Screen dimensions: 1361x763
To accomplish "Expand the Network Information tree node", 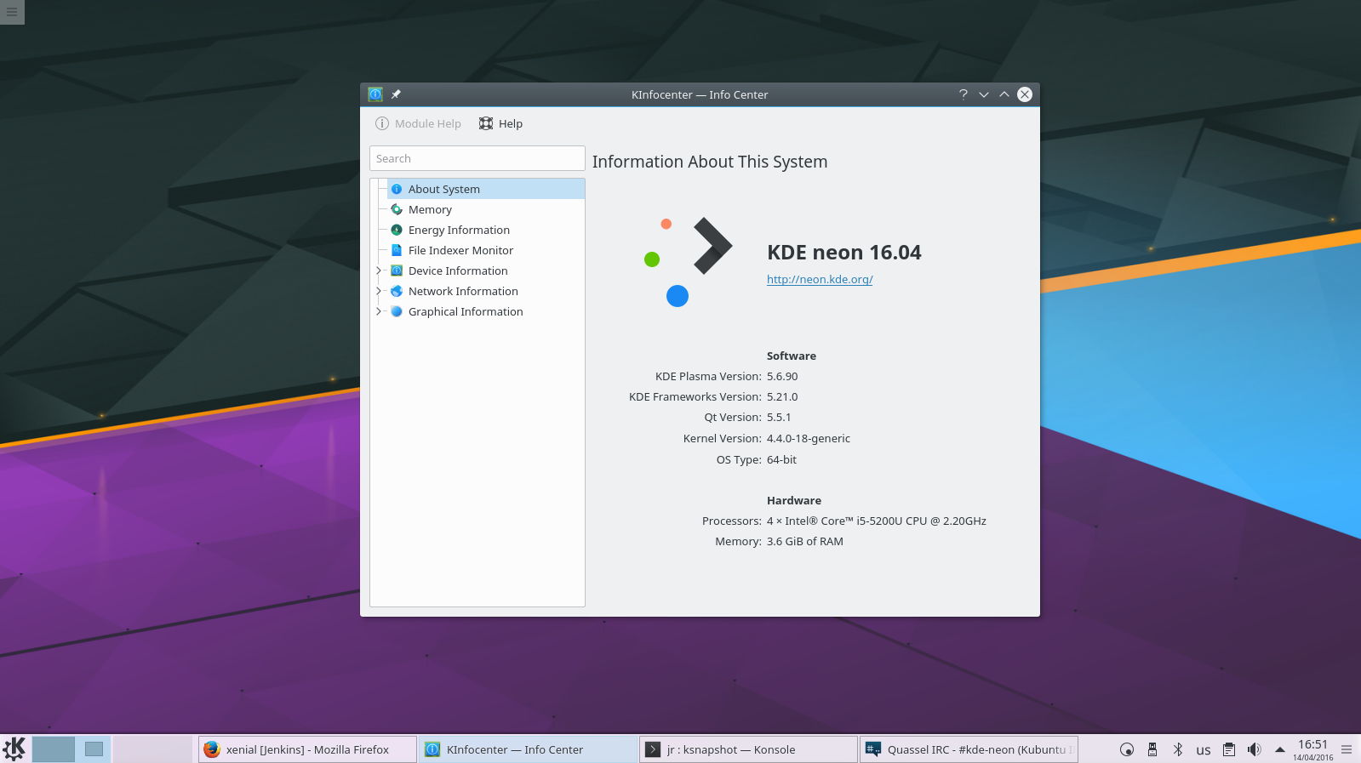I will pyautogui.click(x=379, y=291).
